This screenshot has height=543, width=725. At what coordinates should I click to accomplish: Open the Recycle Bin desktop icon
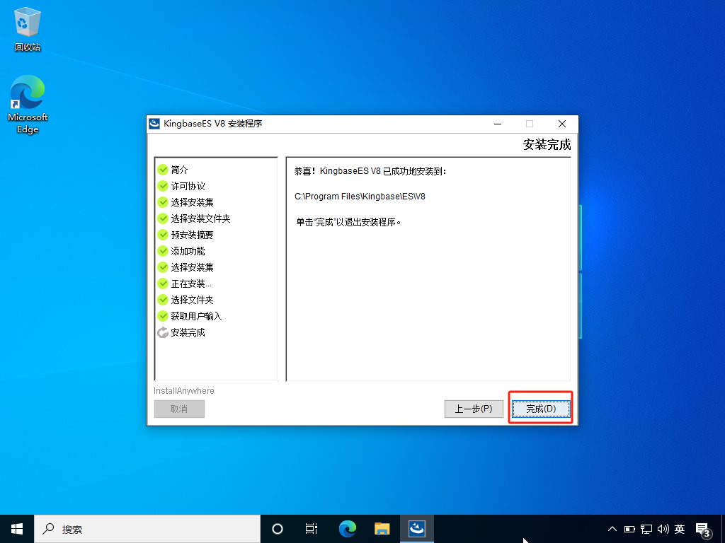(x=28, y=30)
